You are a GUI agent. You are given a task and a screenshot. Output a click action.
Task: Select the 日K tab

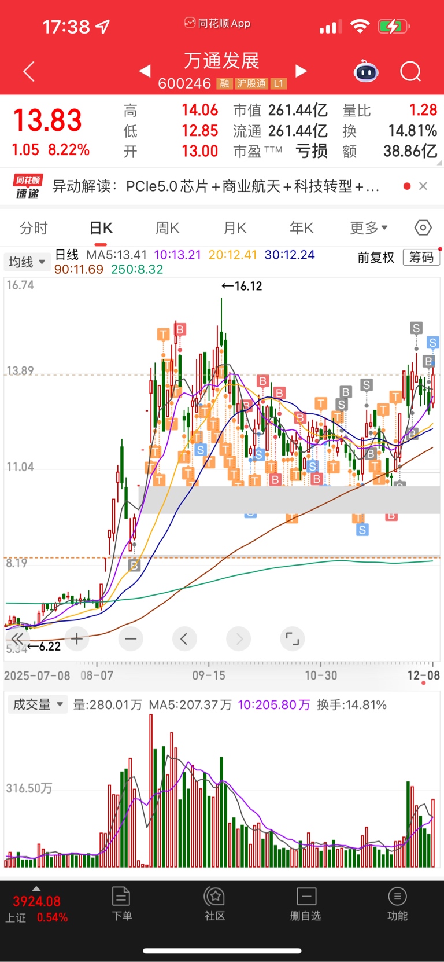pyautogui.click(x=101, y=228)
